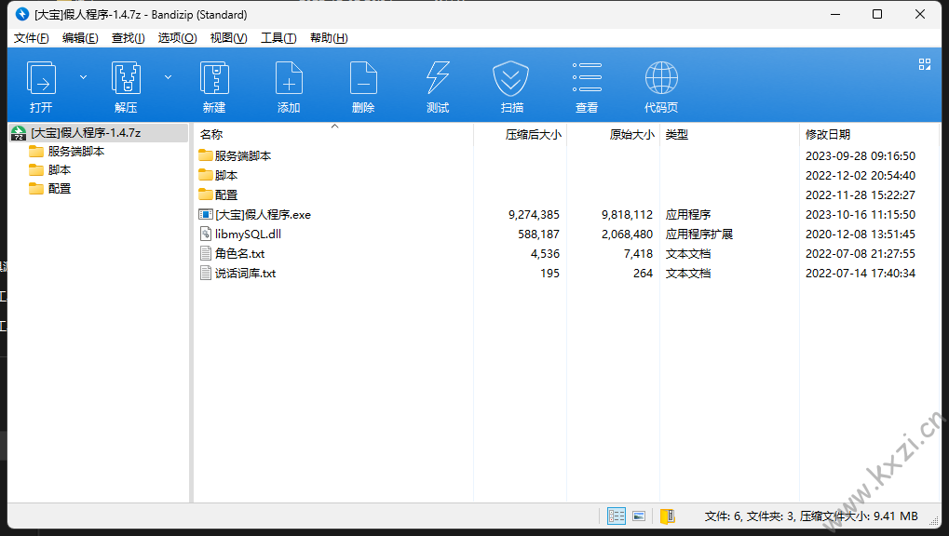
Task: Click original size 2,068,480 cell
Action: tap(627, 234)
